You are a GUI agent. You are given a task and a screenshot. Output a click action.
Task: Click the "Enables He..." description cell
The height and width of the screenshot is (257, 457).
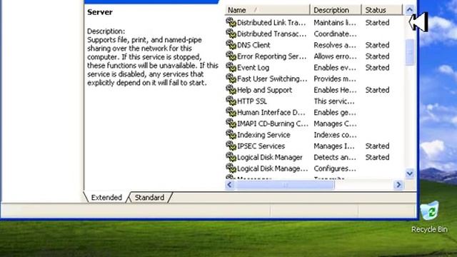(x=335, y=90)
